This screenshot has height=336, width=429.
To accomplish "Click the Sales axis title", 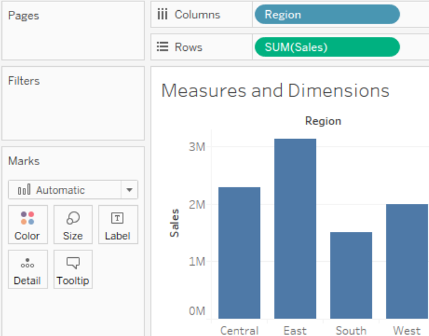I will [x=174, y=223].
